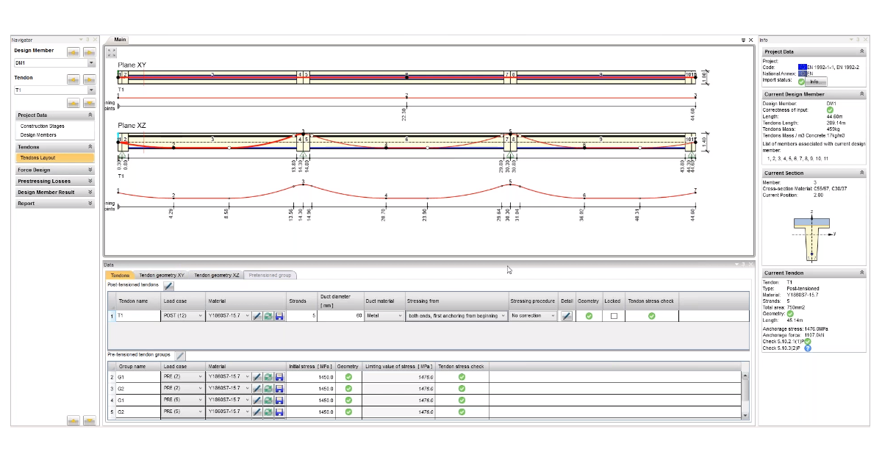Click the Strands value field for T1

click(x=301, y=316)
